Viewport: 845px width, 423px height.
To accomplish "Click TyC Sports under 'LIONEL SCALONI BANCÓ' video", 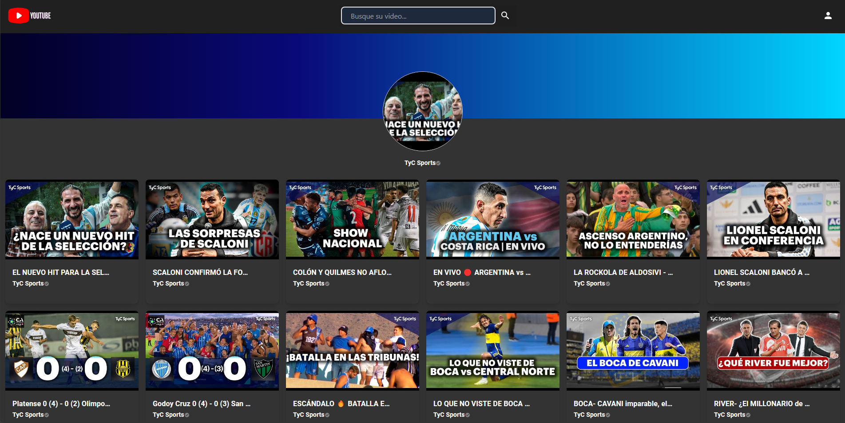I will coord(730,283).
